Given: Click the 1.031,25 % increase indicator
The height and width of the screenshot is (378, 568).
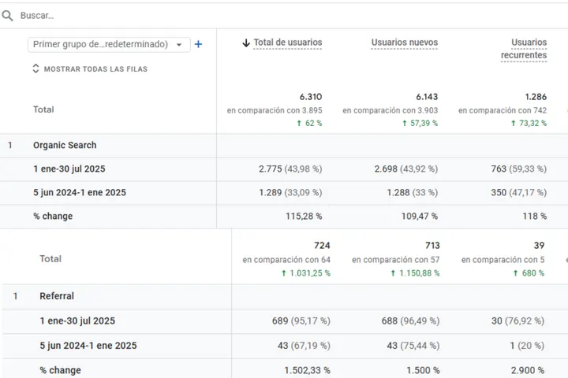Looking at the screenshot, I should coord(306,273).
